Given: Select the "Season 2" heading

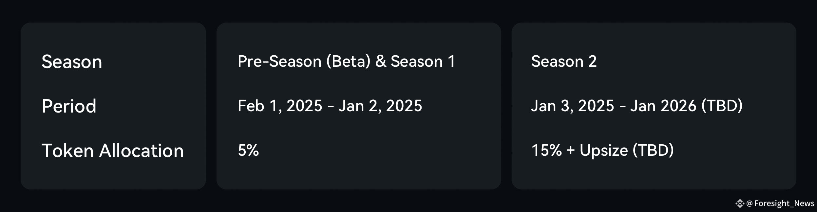Looking at the screenshot, I should (563, 62).
